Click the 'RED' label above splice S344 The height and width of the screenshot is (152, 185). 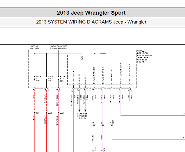[x=33, y=97]
